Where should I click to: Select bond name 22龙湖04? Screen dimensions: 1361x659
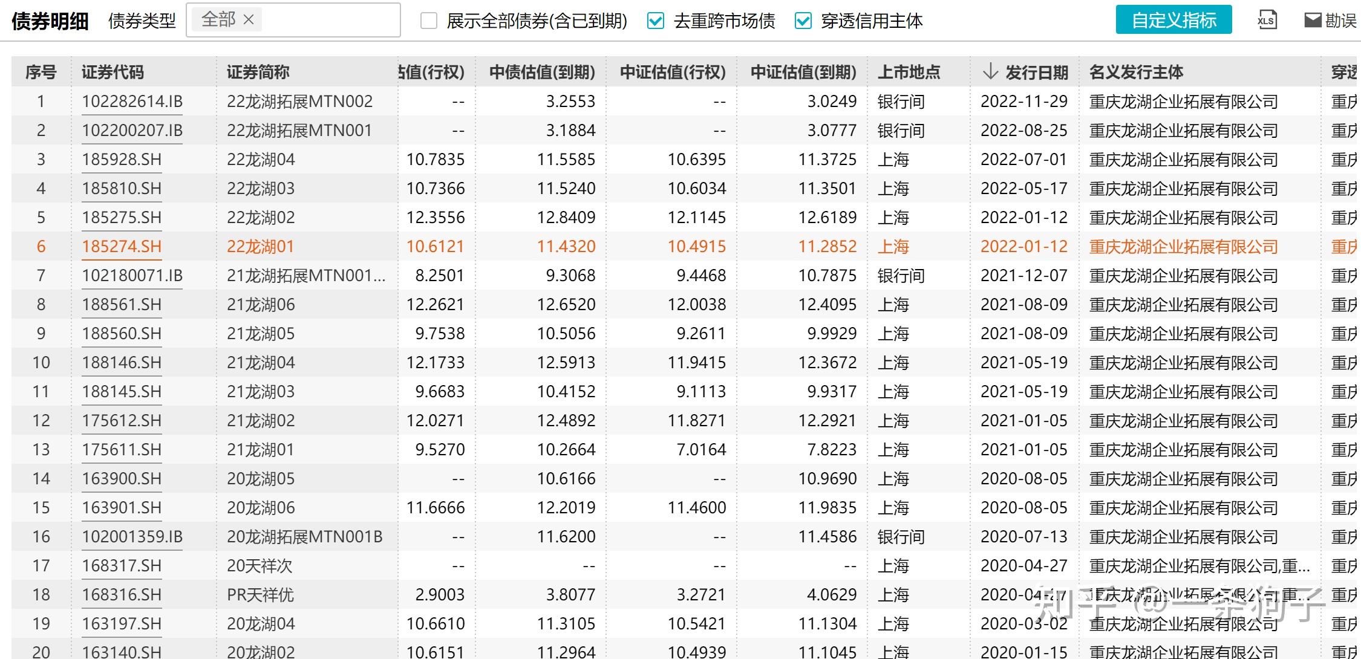pyautogui.click(x=261, y=159)
